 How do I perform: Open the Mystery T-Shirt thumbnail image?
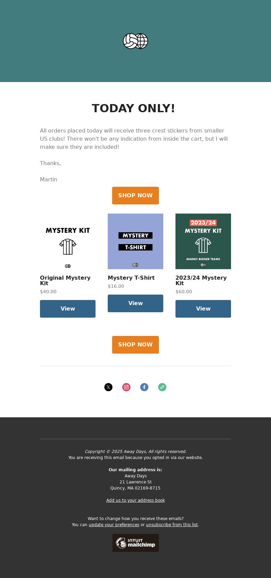tap(135, 241)
